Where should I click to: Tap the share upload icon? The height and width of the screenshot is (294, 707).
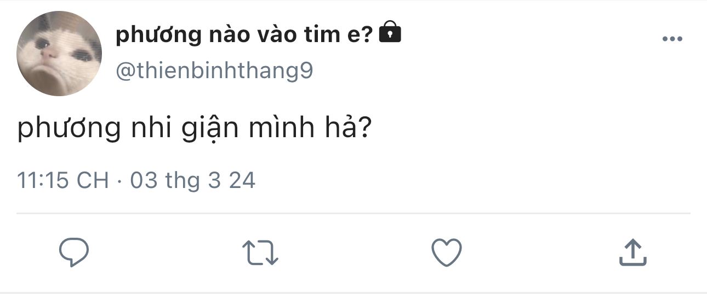tap(633, 253)
